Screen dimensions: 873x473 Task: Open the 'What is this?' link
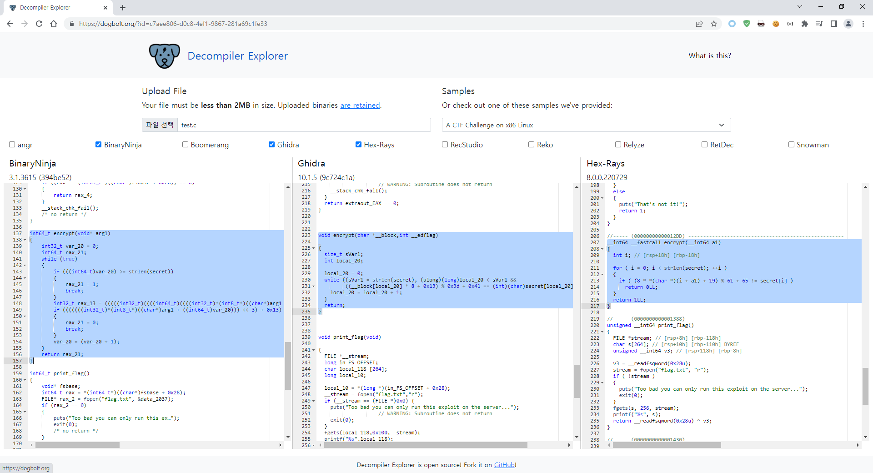(710, 55)
